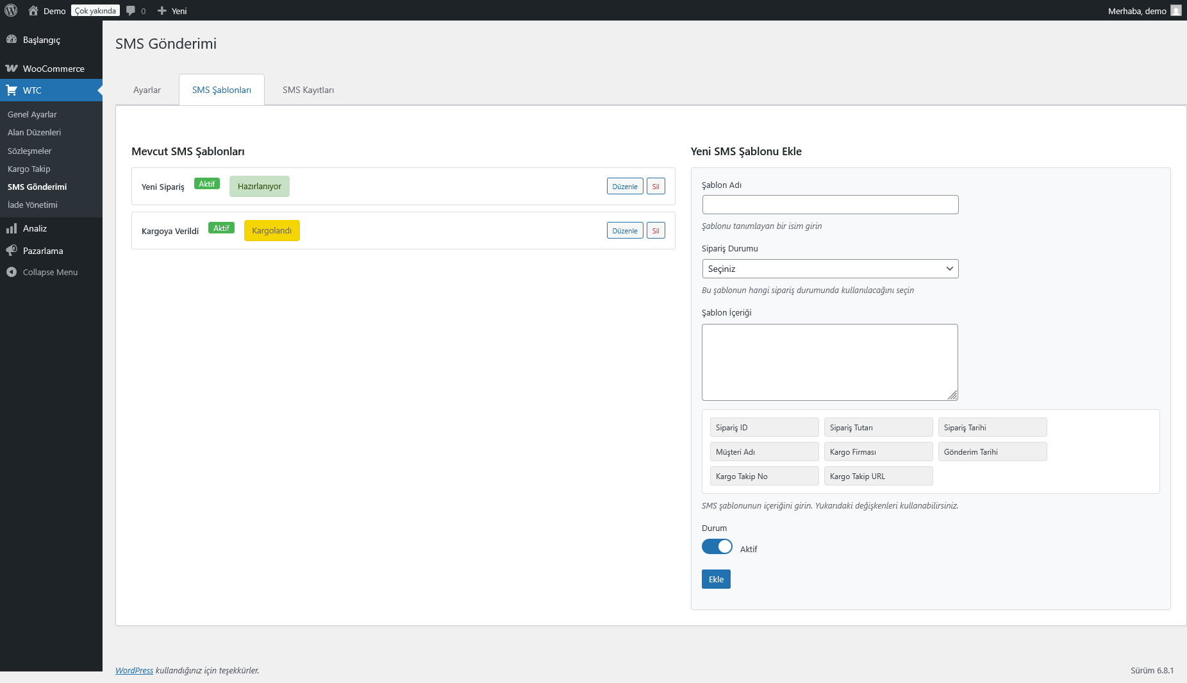Click the Pazarlama megaphone icon
Viewport: 1187px width, 683px height.
click(x=12, y=250)
